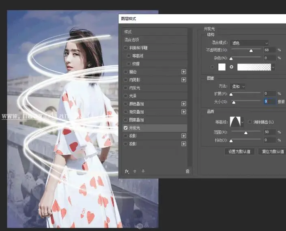Screen dimensions: 286x231
Task: Click the 范围 slider handle
Action: pos(246,133)
